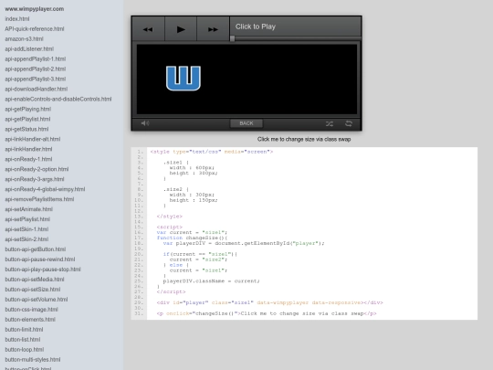Click the 'function changeSize(){' code line
This screenshot has width=493, height=370.
click(x=192, y=238)
